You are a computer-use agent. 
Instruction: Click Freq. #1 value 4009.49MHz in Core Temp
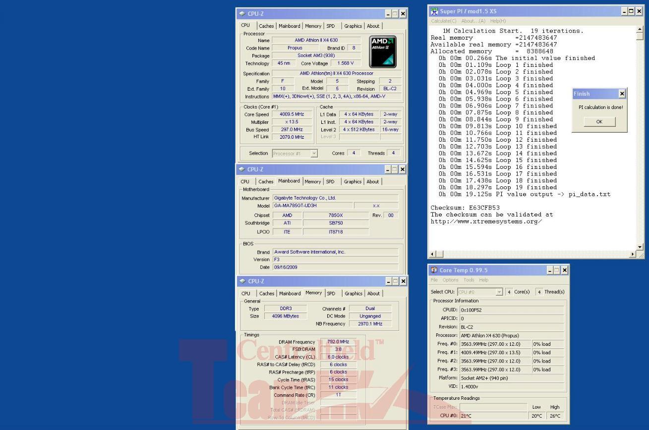pyautogui.click(x=495, y=353)
